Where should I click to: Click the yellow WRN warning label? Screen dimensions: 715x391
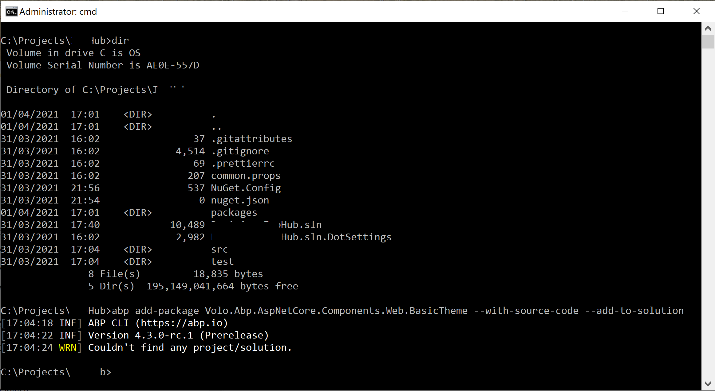[67, 347]
